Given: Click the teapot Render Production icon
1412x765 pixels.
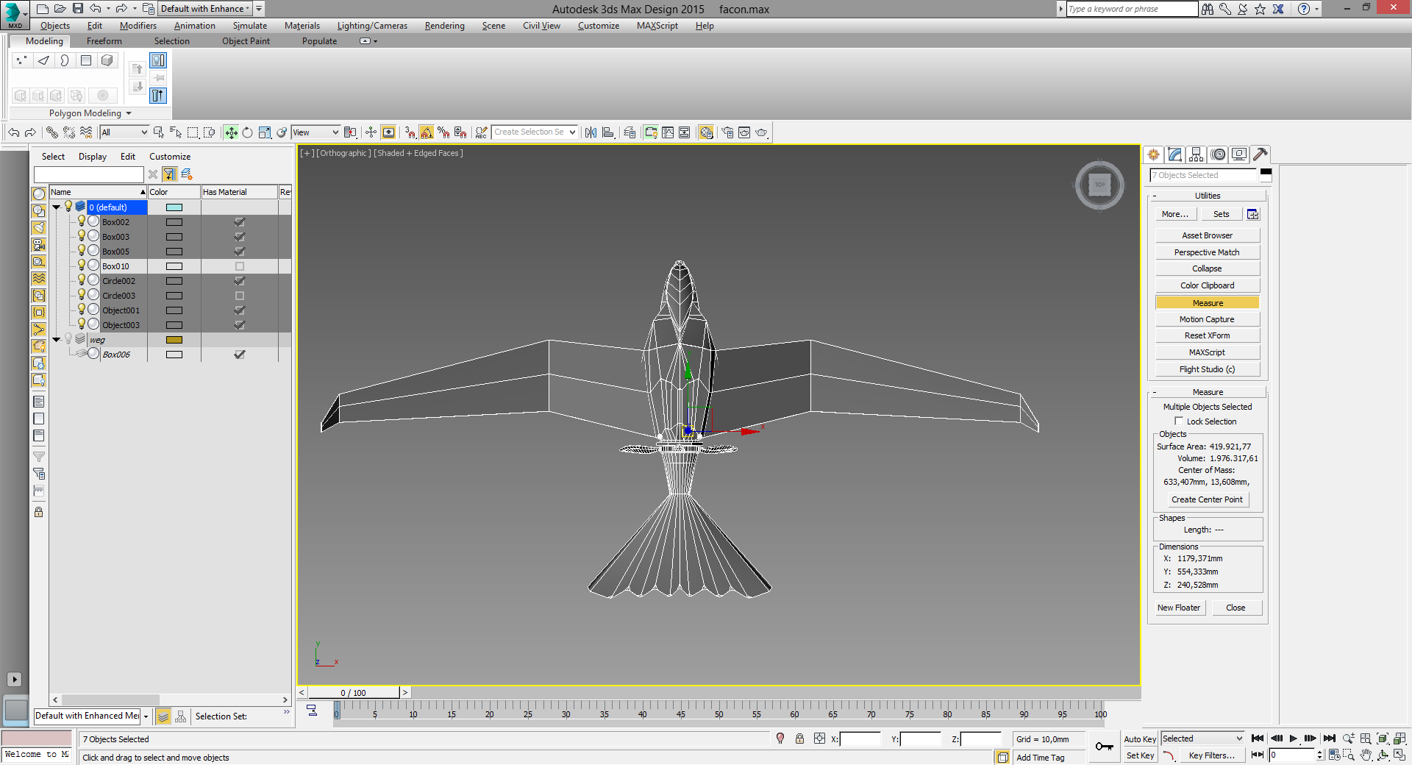Looking at the screenshot, I should [x=761, y=132].
